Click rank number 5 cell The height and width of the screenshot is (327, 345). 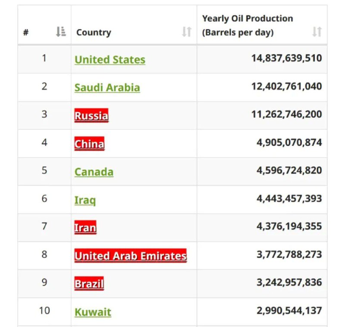pyautogui.click(x=44, y=170)
